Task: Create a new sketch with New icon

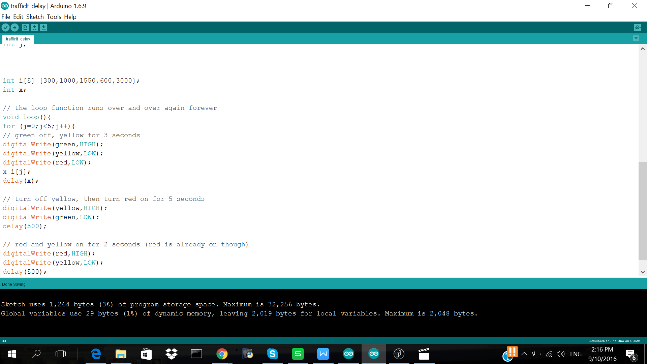Action: click(x=25, y=28)
